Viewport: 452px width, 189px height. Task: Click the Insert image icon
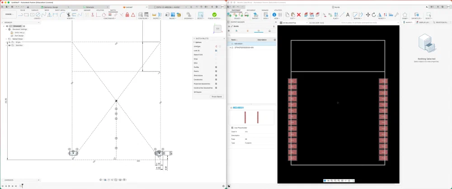[x=173, y=14]
